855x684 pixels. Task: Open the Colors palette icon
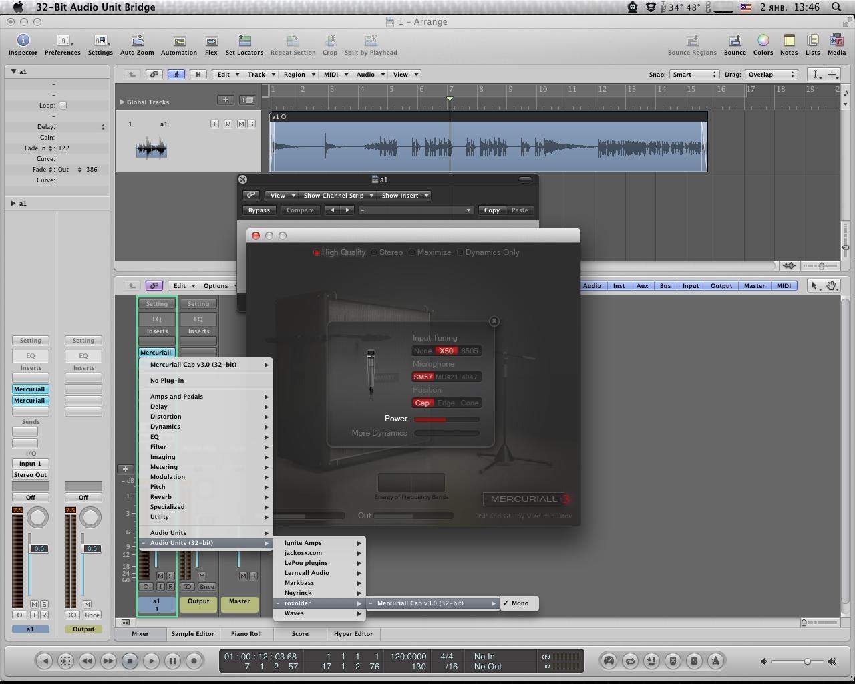(x=763, y=41)
